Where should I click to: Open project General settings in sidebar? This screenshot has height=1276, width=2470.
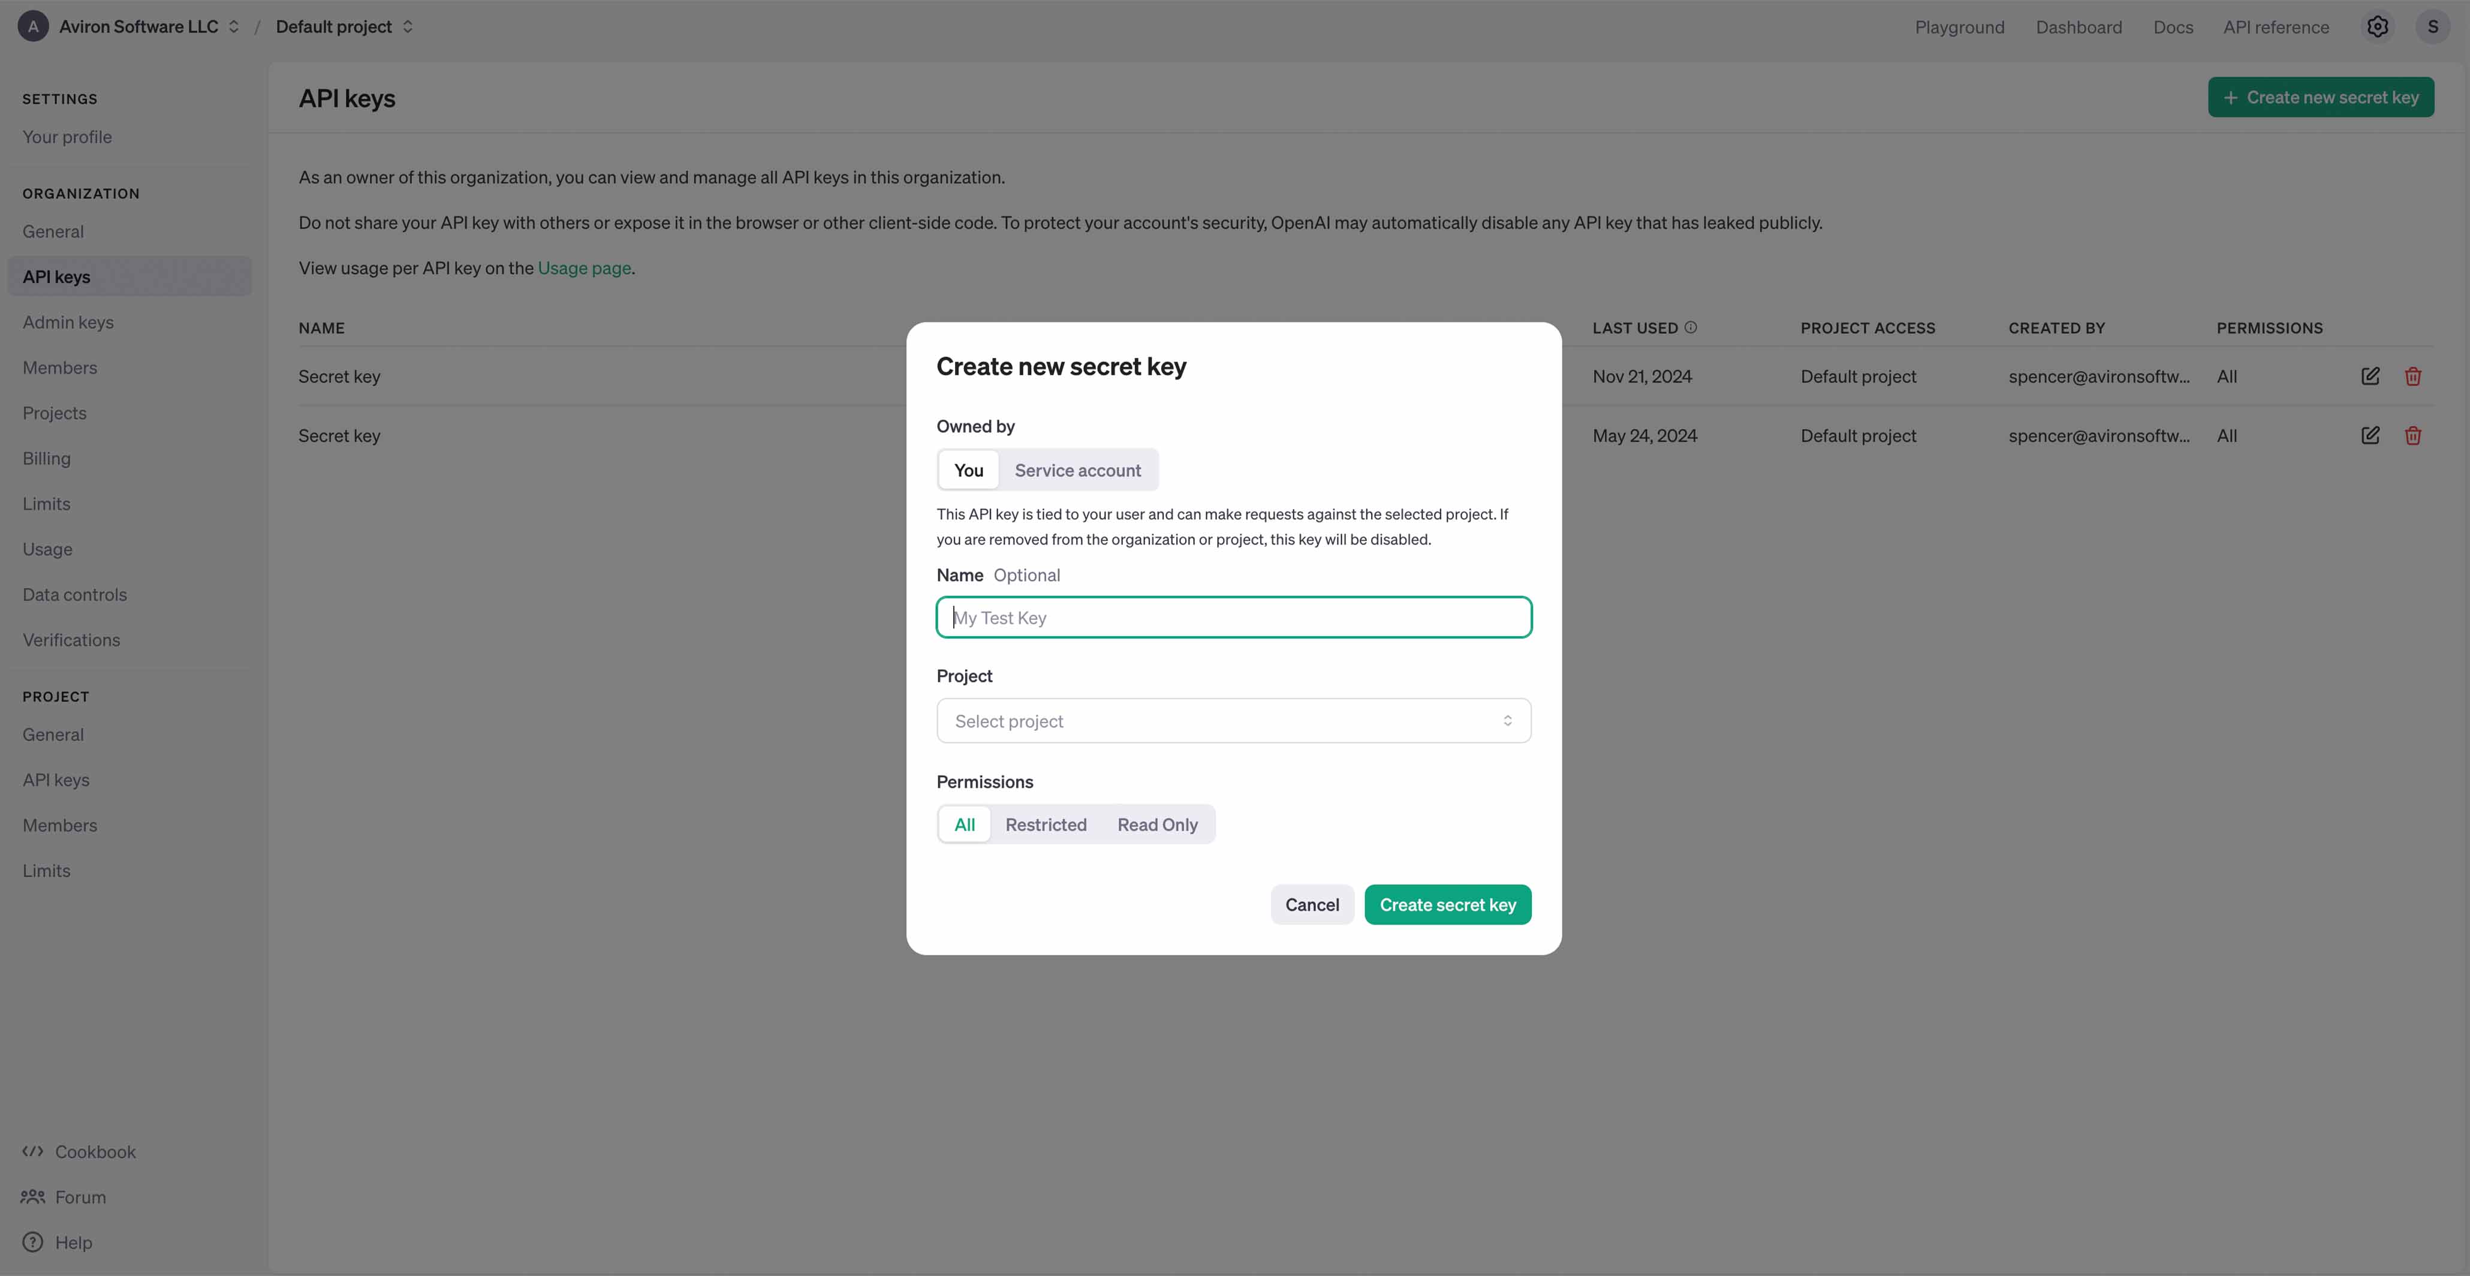[x=53, y=735]
